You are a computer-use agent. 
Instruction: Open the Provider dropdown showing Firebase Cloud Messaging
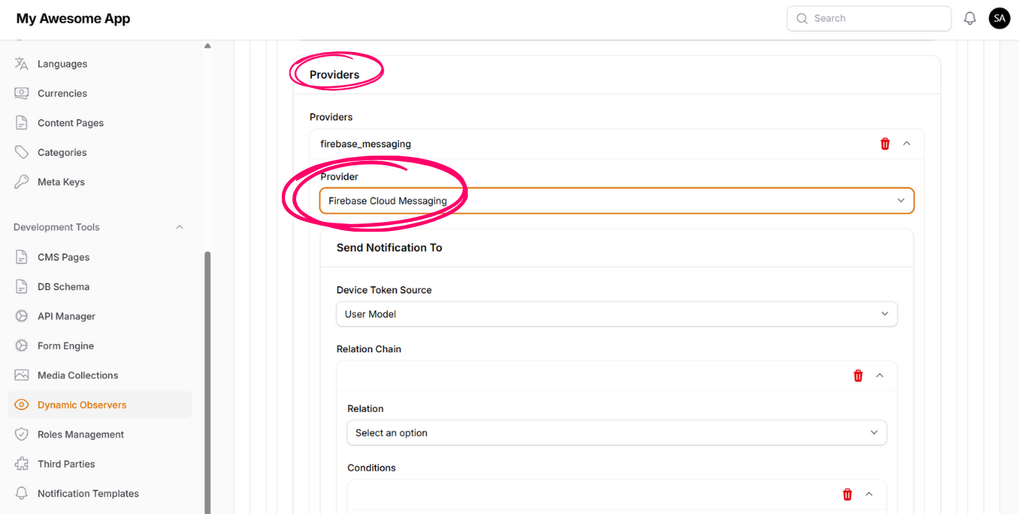616,201
